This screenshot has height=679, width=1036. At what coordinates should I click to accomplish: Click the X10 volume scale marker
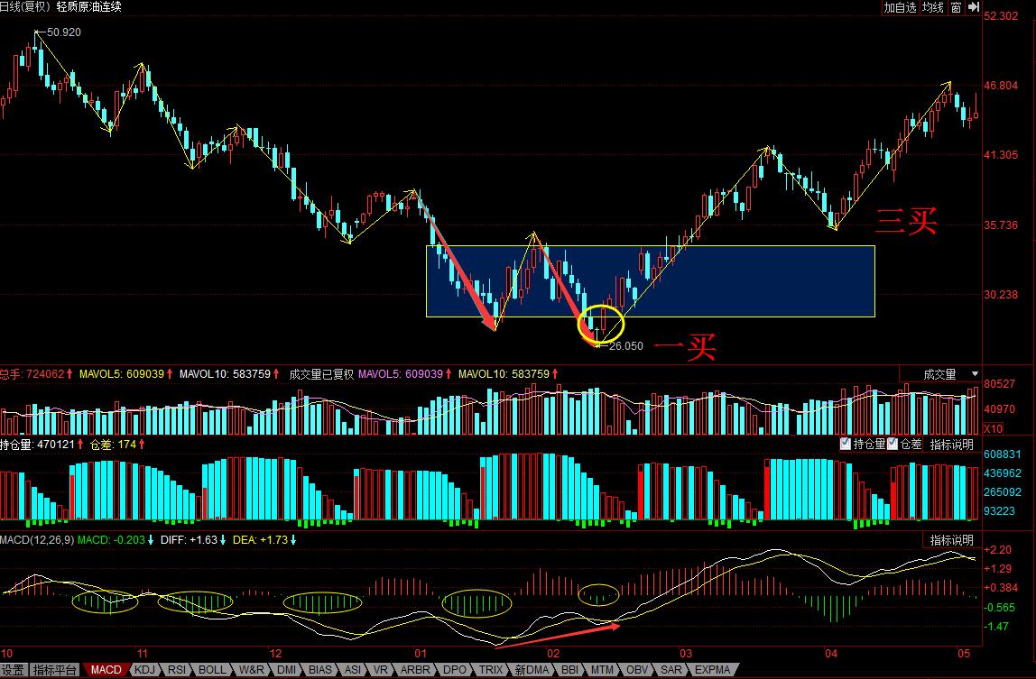coord(993,428)
